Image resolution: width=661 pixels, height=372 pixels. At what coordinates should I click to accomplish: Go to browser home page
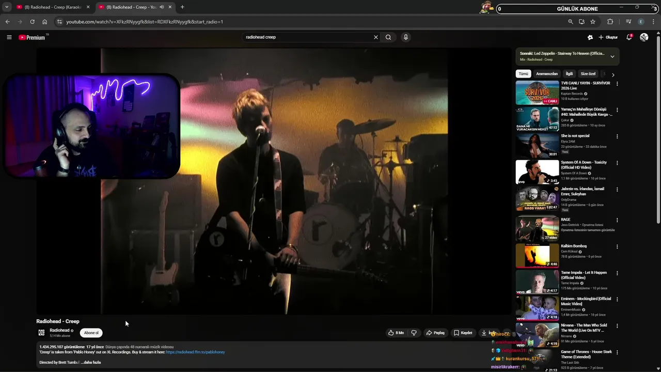tap(45, 22)
